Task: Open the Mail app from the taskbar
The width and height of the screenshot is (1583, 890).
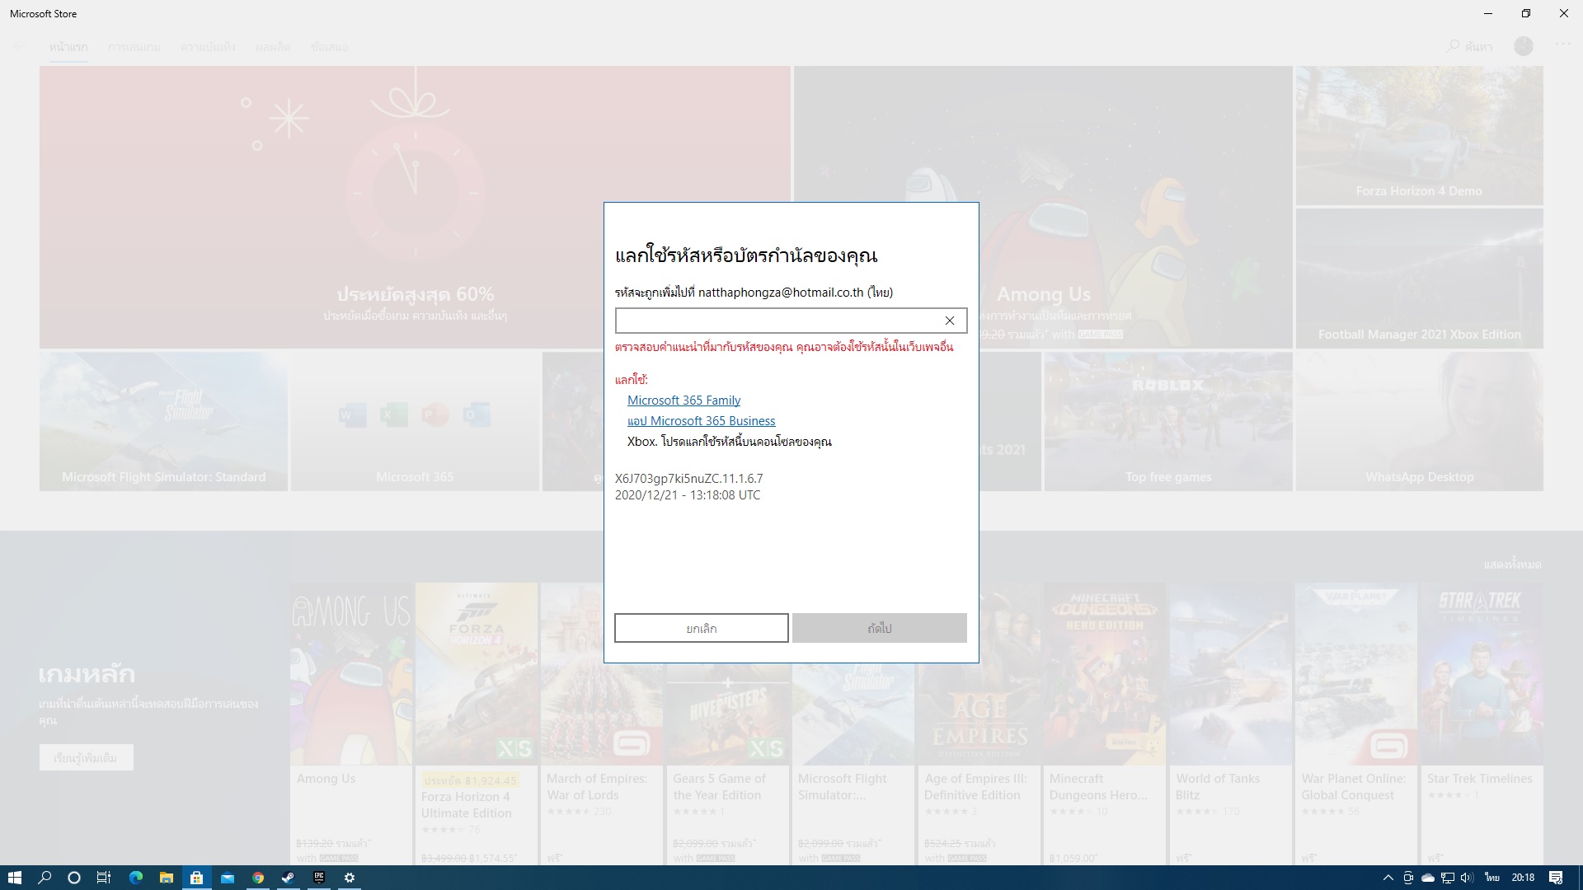Action: [227, 878]
